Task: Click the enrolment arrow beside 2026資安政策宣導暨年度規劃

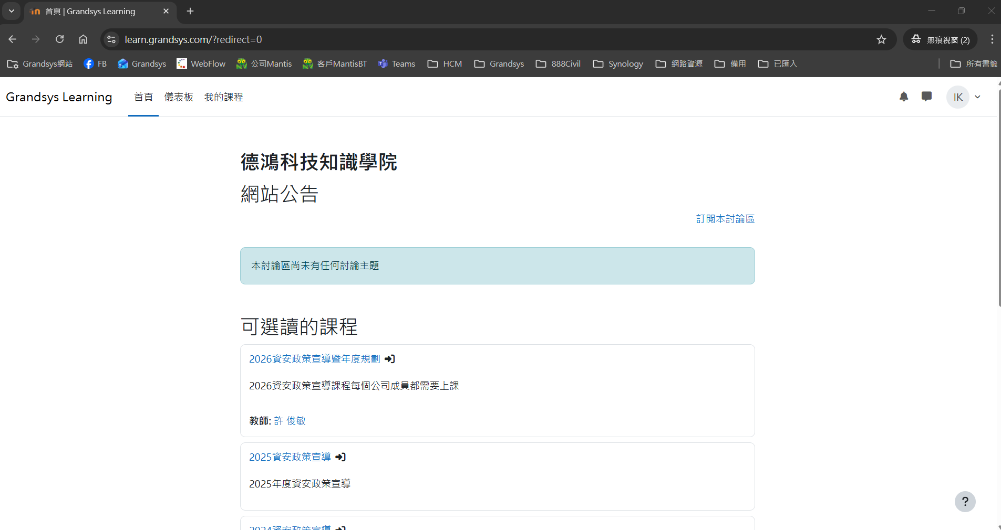Action: 389,359
